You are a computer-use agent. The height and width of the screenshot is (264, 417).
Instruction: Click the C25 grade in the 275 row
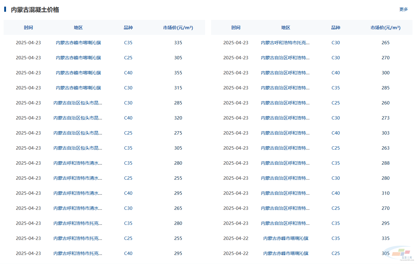(x=128, y=133)
